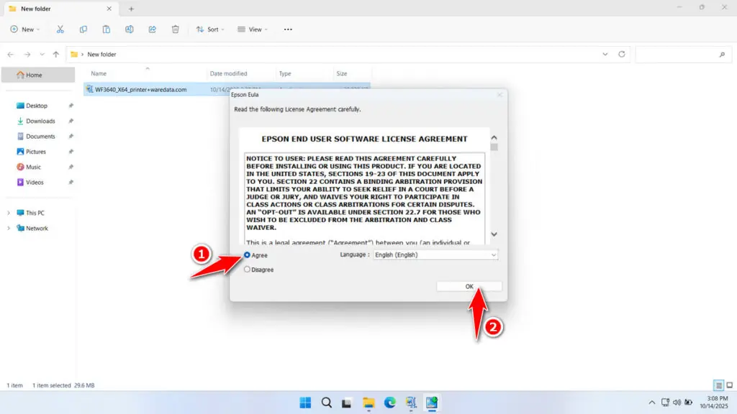Click the Delete trash icon in the toolbar
The width and height of the screenshot is (737, 414).
pos(175,29)
